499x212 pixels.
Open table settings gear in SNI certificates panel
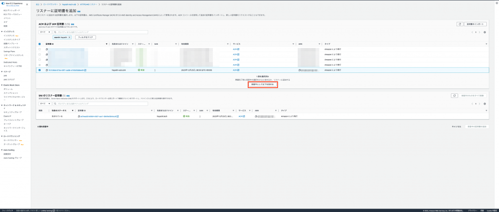click(x=484, y=104)
